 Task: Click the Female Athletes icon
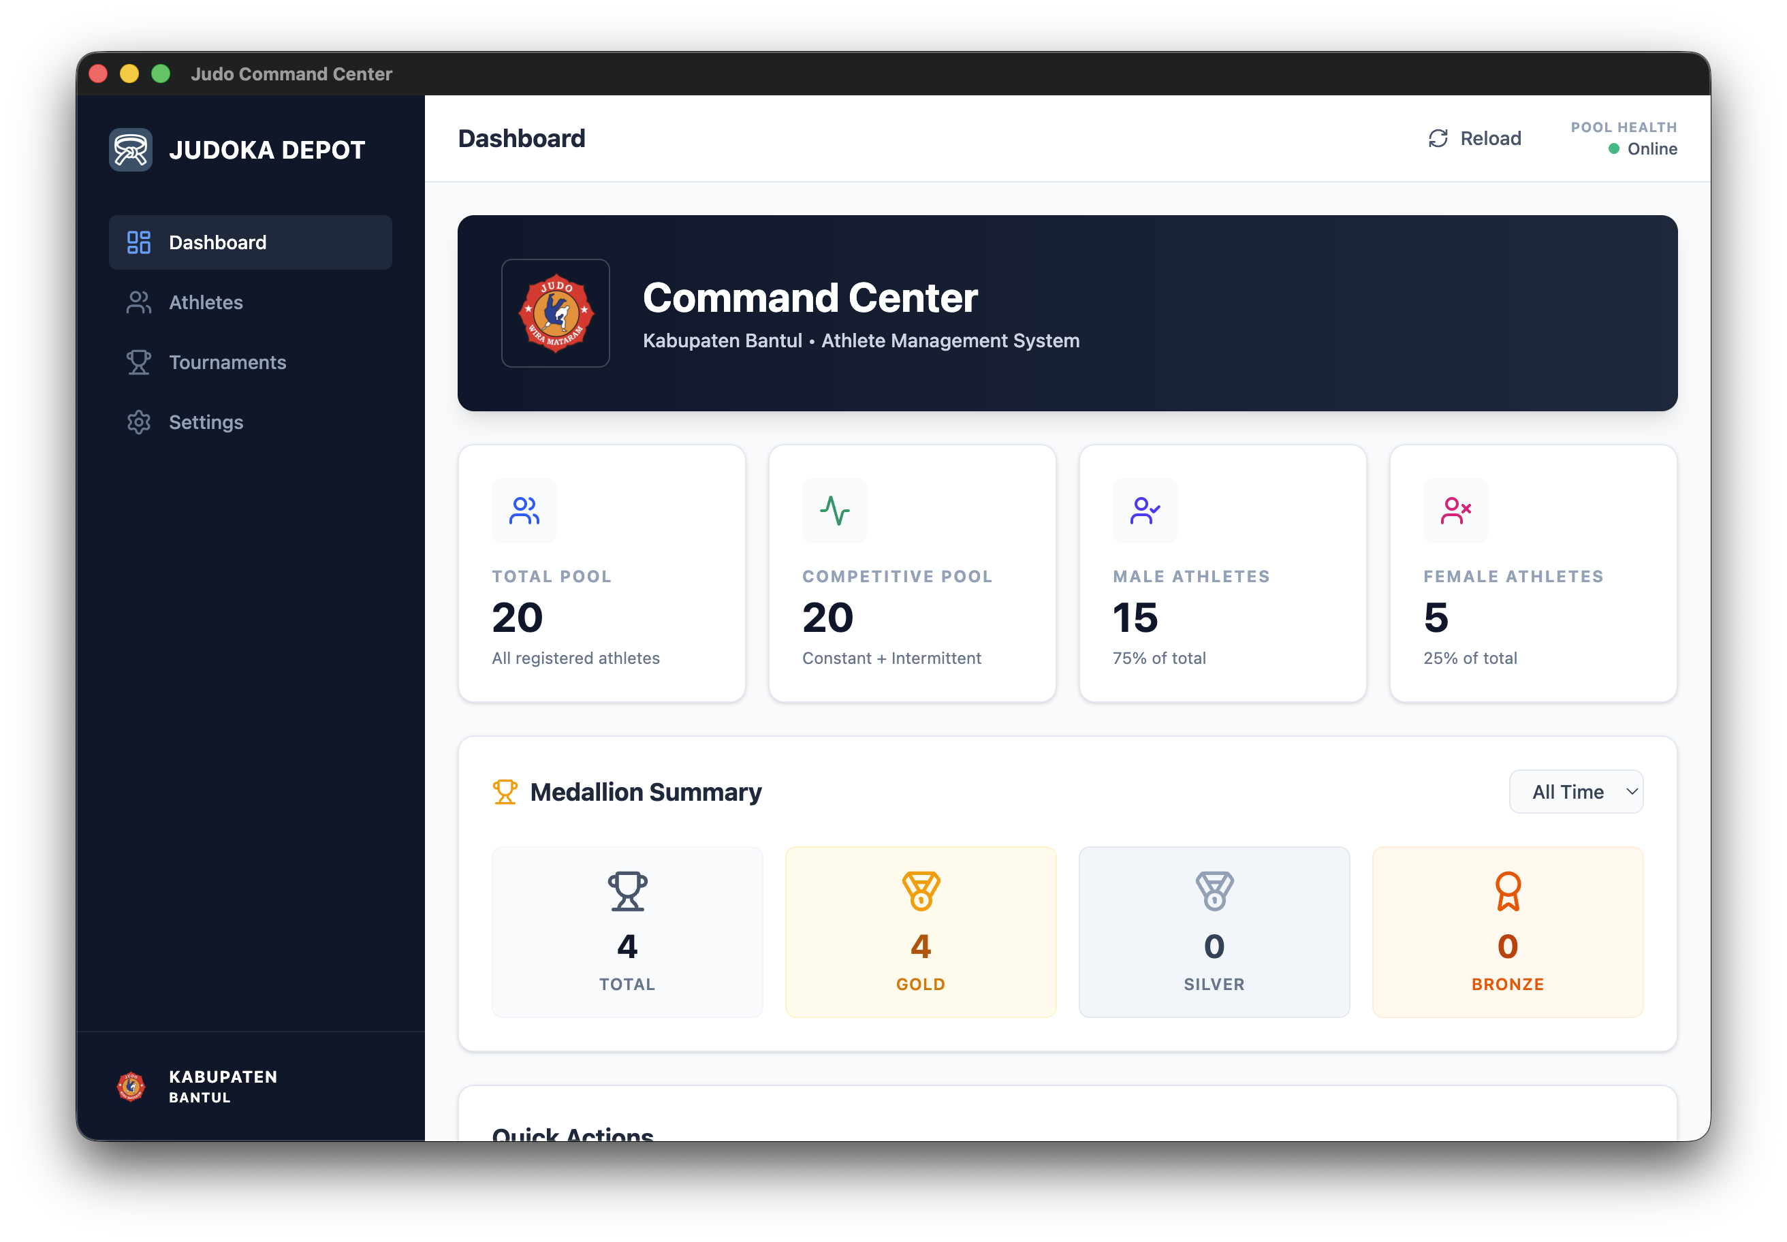pos(1455,511)
